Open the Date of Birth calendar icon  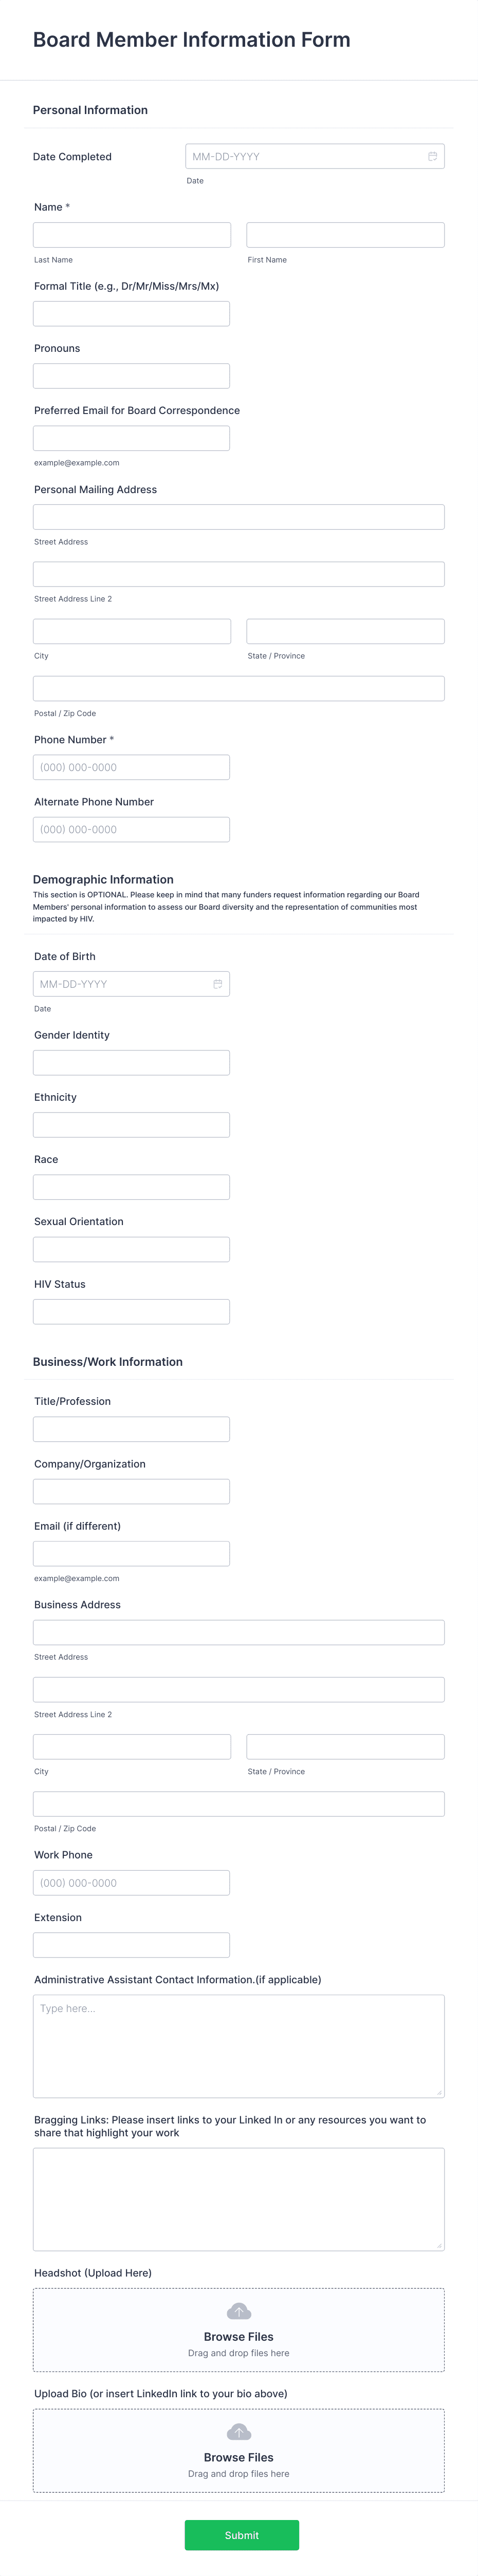(218, 984)
